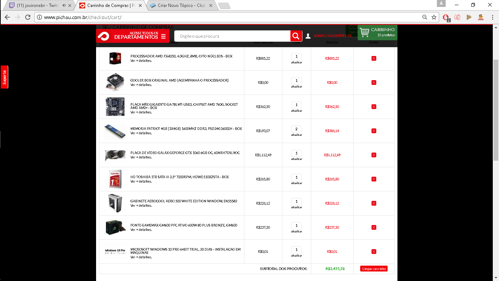Viewport: 499px width, 281px height.
Task: Bookmark this page with the star icon
Action: tap(434, 17)
